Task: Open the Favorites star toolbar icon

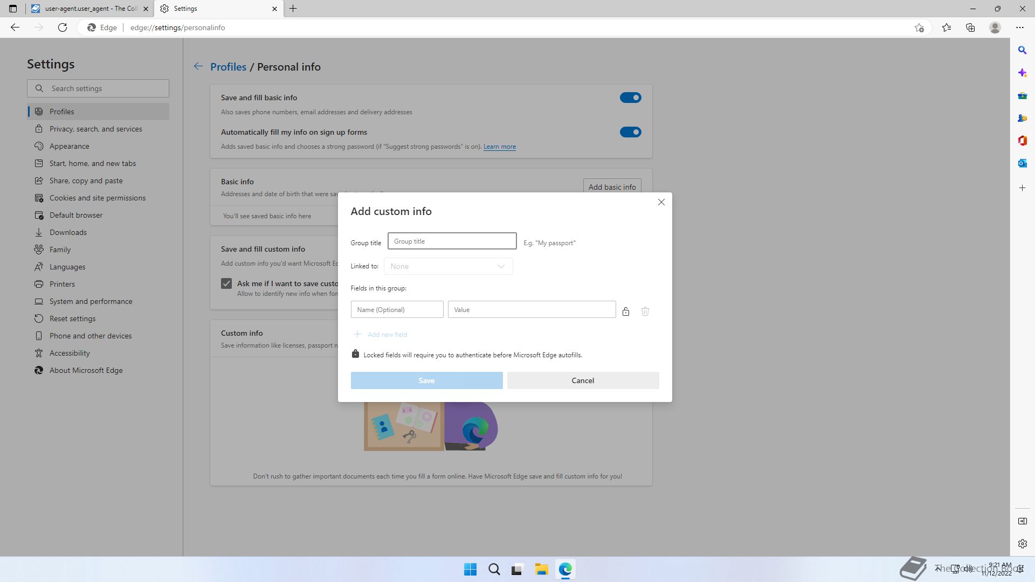Action: coord(947,27)
